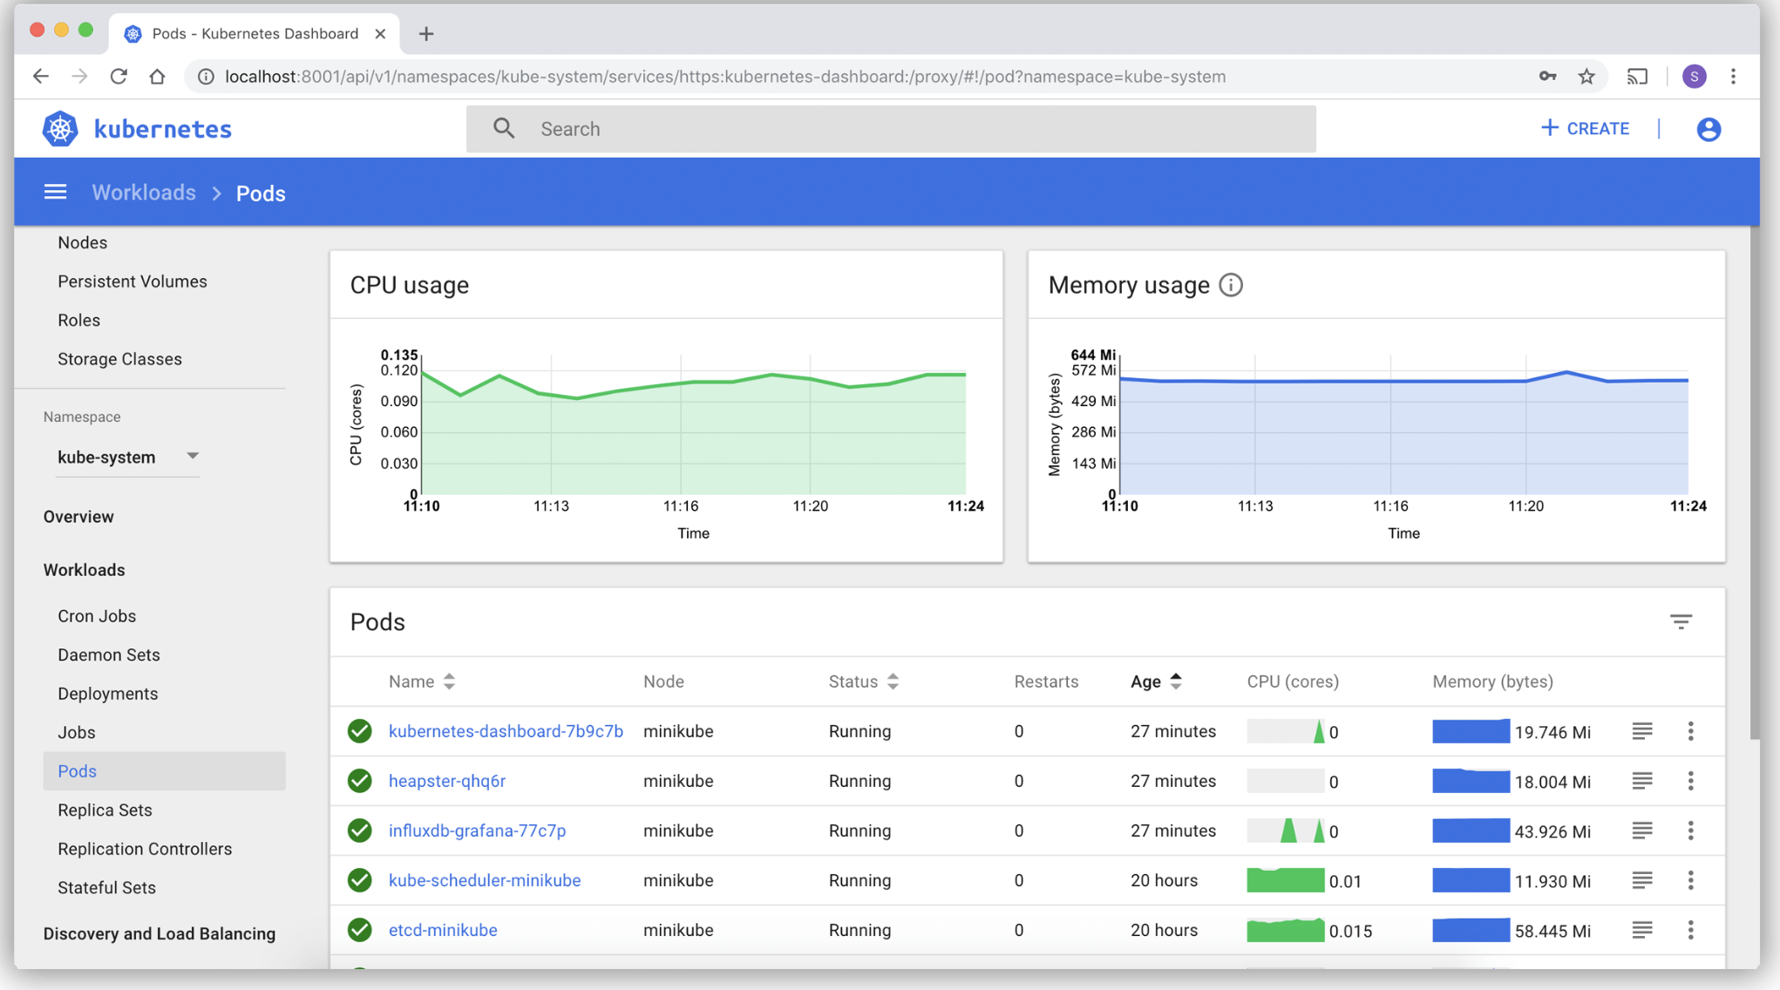This screenshot has width=1780, height=990.
Task: Click the search magnifier icon
Action: [504, 129]
